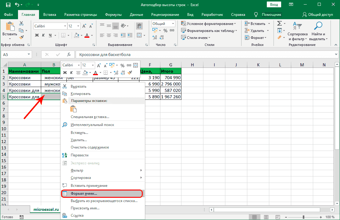Click the Format Painter brush in the ribbon clipboard group
Image resolution: width=340 pixels, height=220 pixels.
click(x=21, y=37)
